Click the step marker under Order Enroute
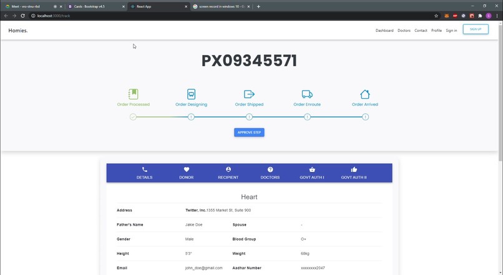This screenshot has width=503, height=275. tap(307, 117)
